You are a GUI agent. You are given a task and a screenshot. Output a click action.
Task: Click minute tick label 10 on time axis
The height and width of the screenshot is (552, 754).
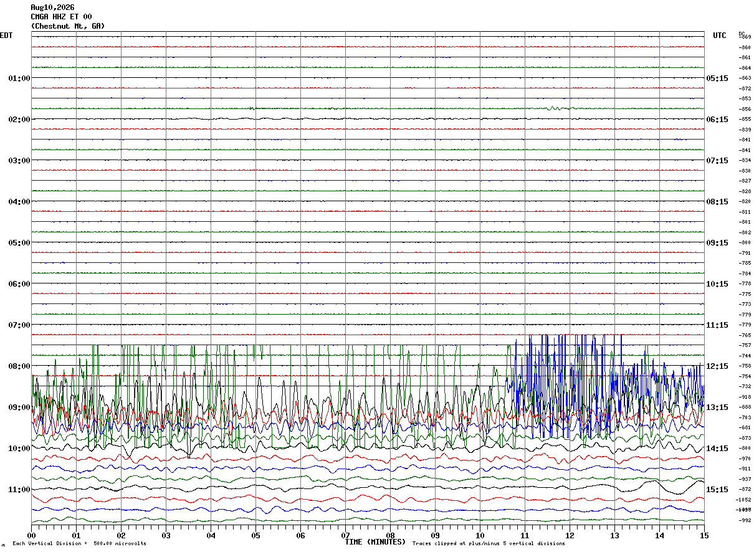point(480,535)
